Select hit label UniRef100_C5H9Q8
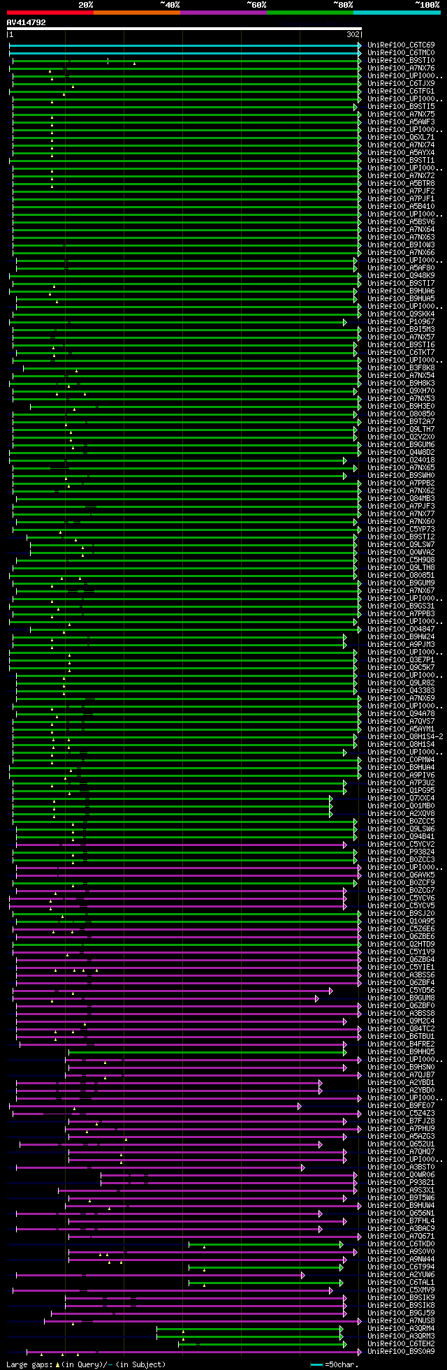 click(401, 560)
